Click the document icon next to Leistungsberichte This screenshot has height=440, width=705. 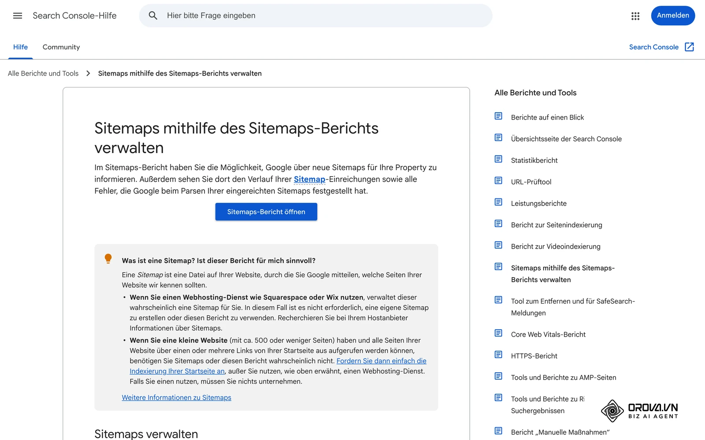pos(498,202)
